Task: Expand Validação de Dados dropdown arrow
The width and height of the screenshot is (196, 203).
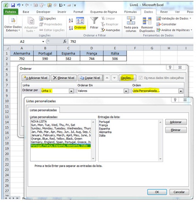Action: coord(190,18)
